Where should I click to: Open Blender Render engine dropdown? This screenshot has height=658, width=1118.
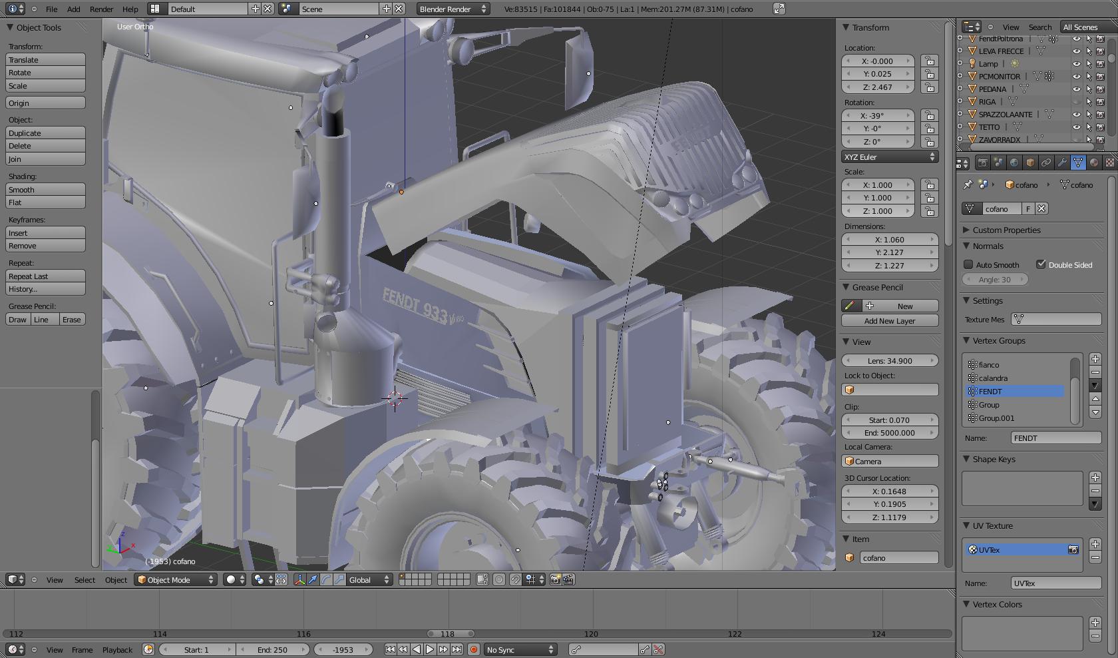453,9
